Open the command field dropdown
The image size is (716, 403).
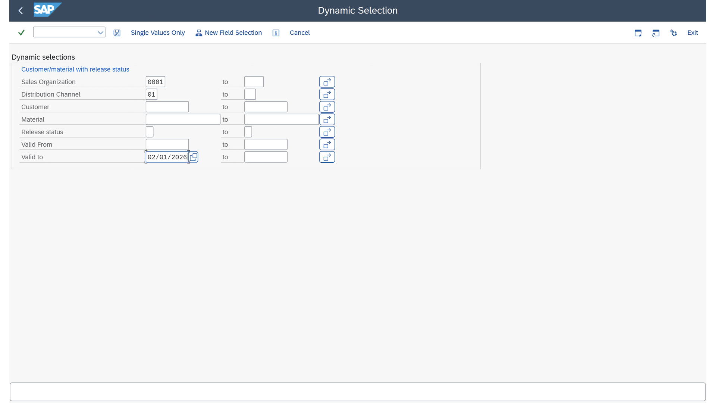100,32
